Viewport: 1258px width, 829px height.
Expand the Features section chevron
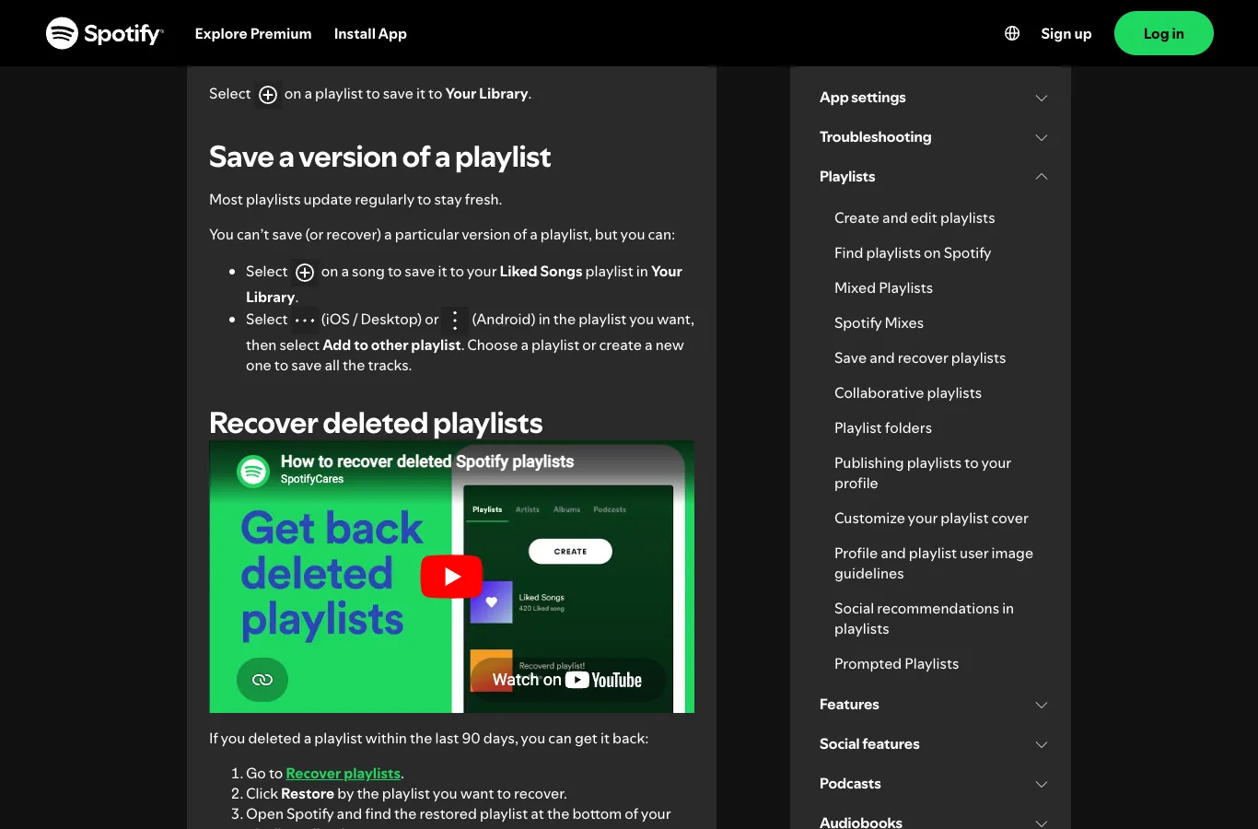coord(1042,705)
